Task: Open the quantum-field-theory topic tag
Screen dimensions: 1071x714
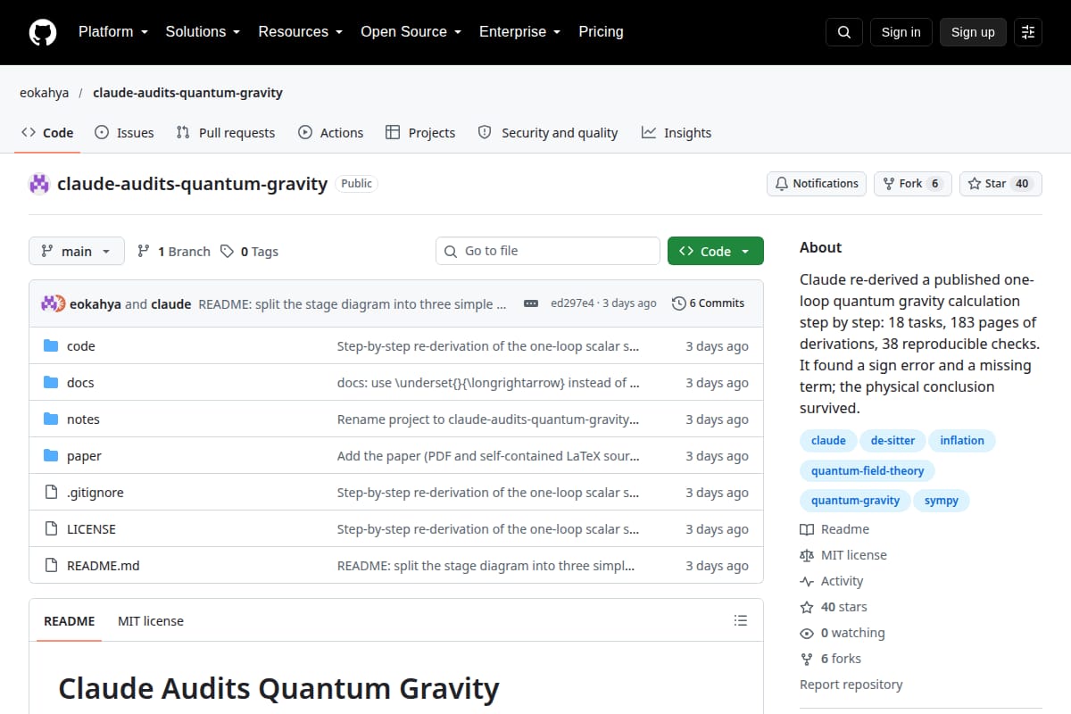Action: [x=868, y=470]
